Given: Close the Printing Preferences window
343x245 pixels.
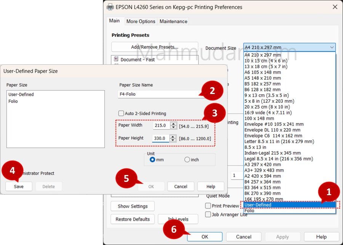Looking at the screenshot, I should coord(335,7).
